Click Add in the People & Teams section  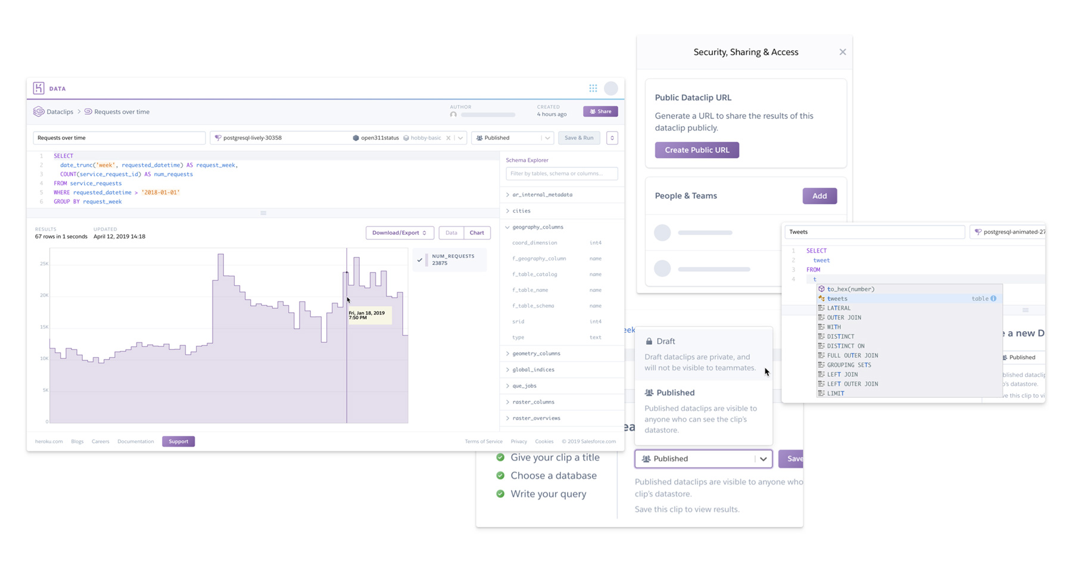coord(819,195)
